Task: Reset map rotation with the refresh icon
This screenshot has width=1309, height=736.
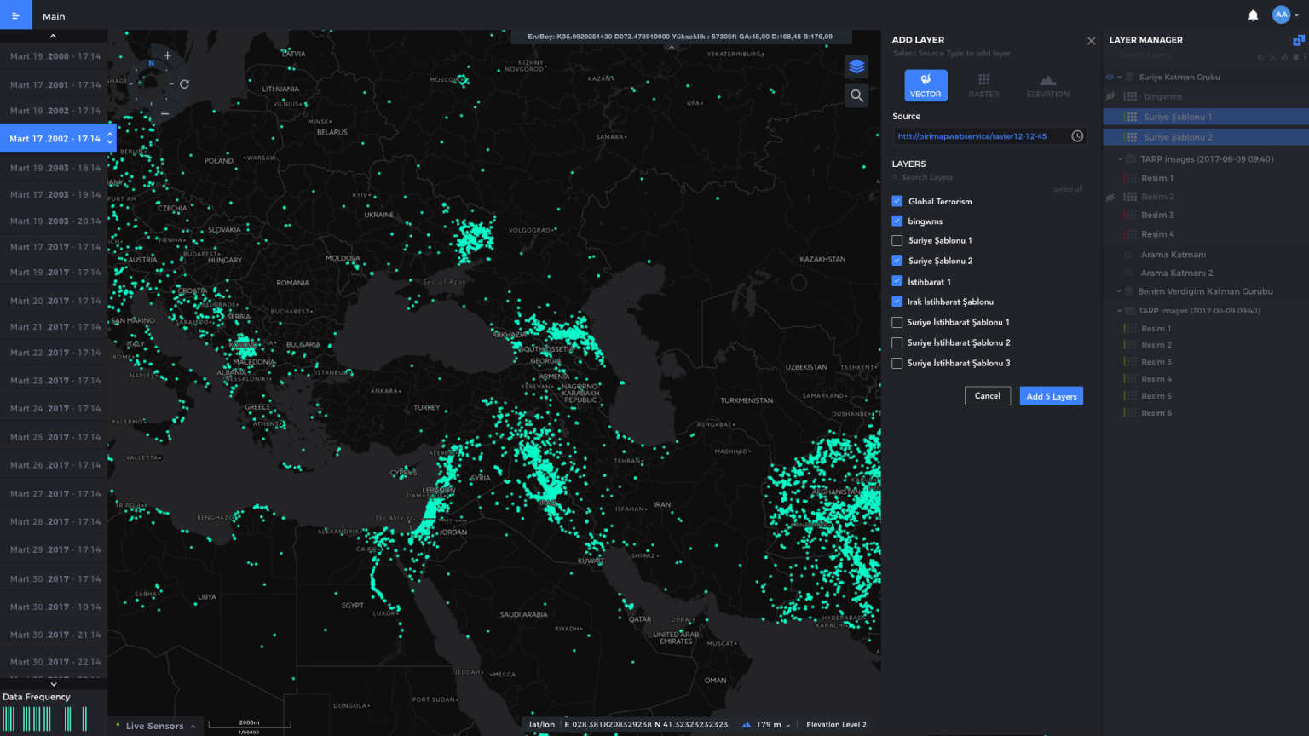Action: click(x=184, y=84)
